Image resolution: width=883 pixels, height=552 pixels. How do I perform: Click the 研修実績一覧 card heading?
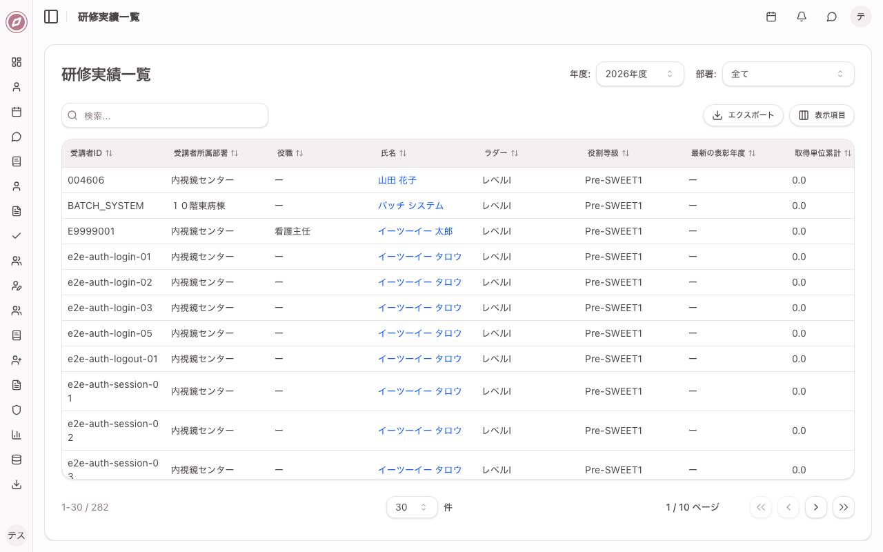click(x=106, y=75)
